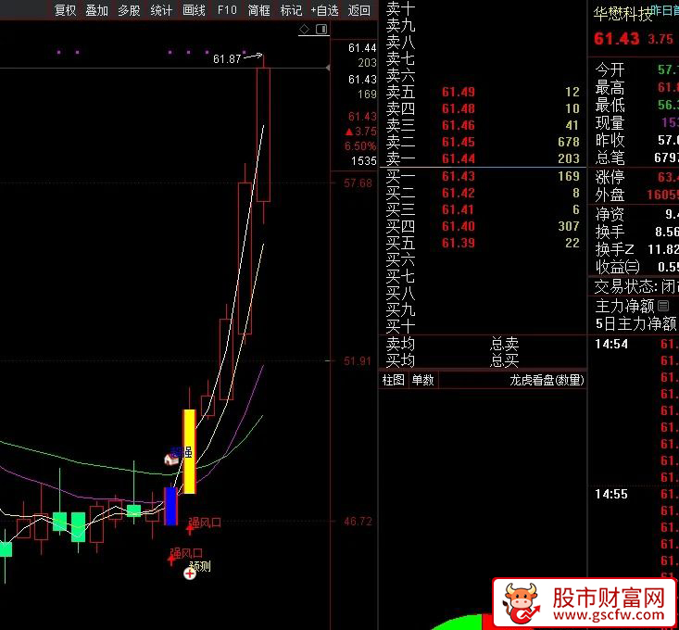679x630 pixels.
Task: Click the 卖均 label
Action: coord(400,344)
